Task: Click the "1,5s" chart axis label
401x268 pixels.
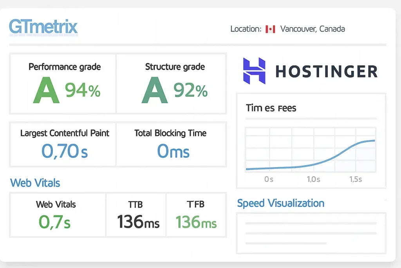Action: (356, 179)
